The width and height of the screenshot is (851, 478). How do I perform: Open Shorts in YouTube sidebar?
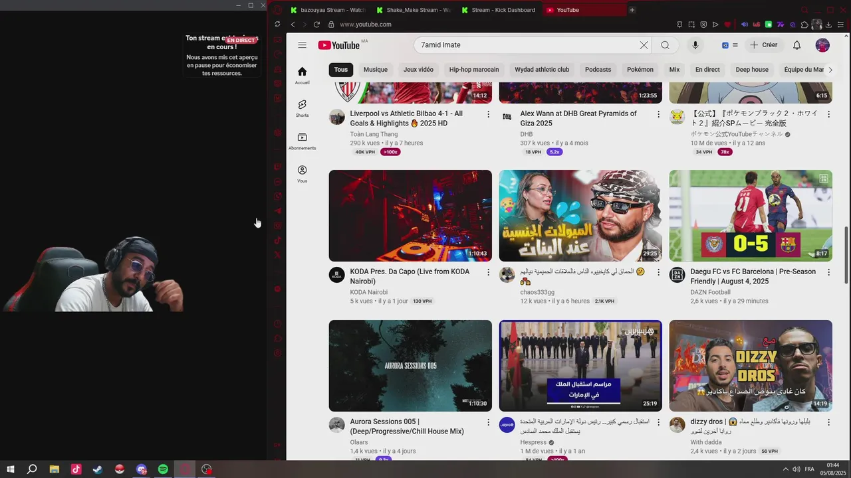(x=303, y=108)
